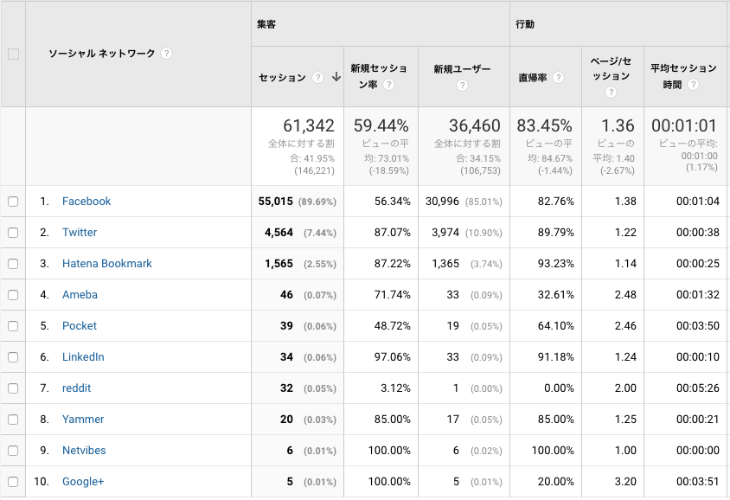Check the Ameba row checkbox

click(x=13, y=295)
